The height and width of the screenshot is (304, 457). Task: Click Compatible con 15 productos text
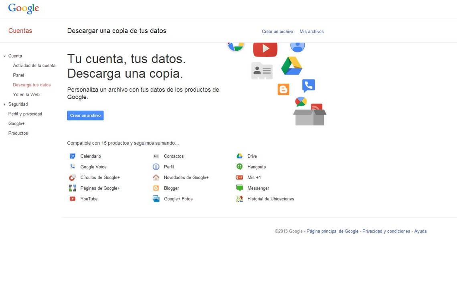pyautogui.click(x=123, y=143)
